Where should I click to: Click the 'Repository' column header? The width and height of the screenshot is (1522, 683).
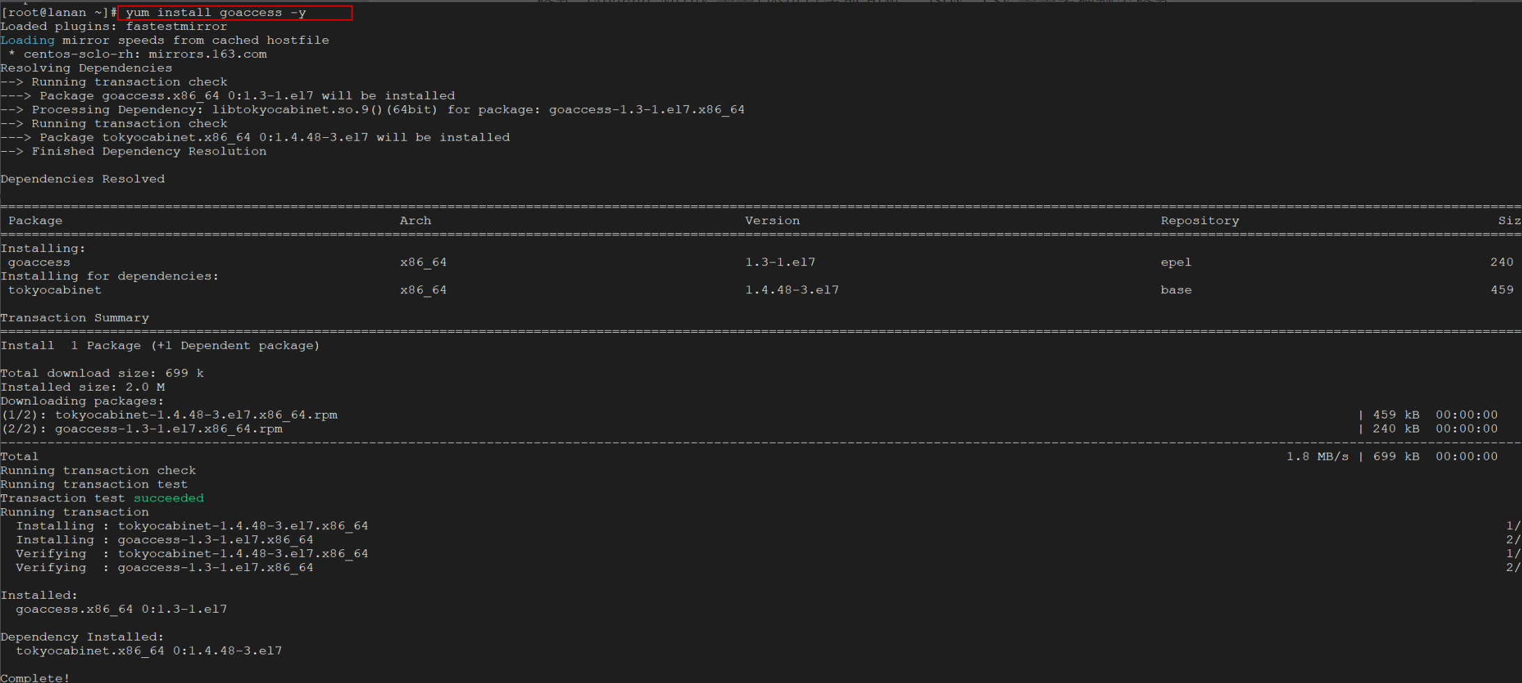(x=1200, y=221)
